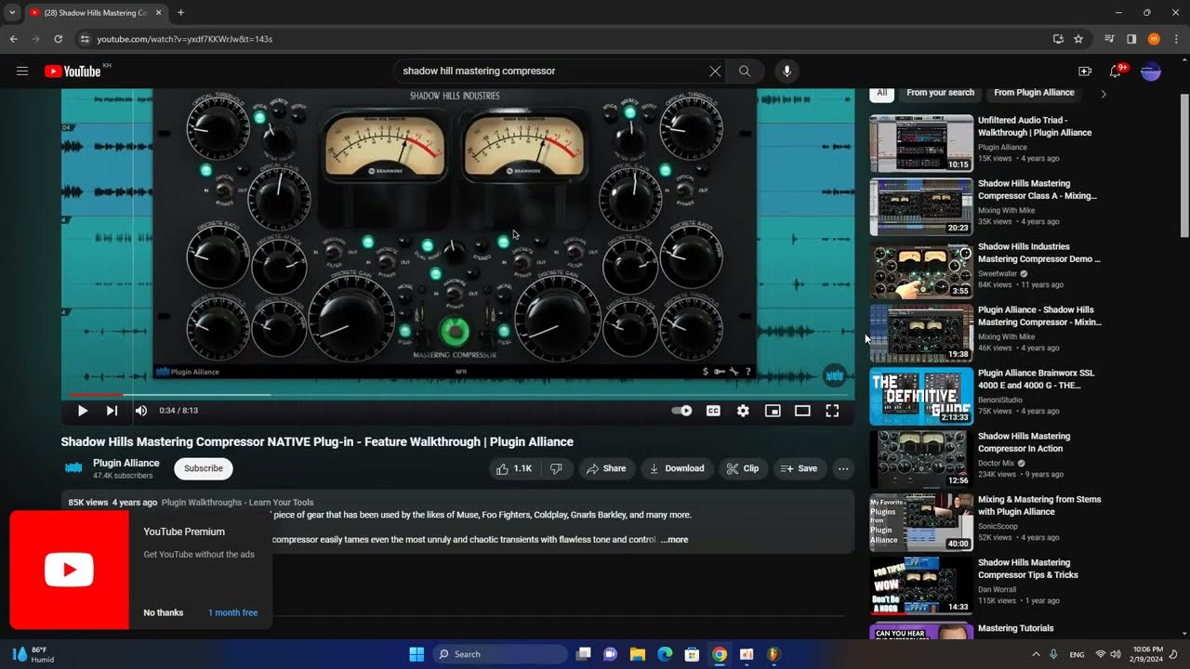Open the YouTube guide hamburger menu

[x=22, y=71]
